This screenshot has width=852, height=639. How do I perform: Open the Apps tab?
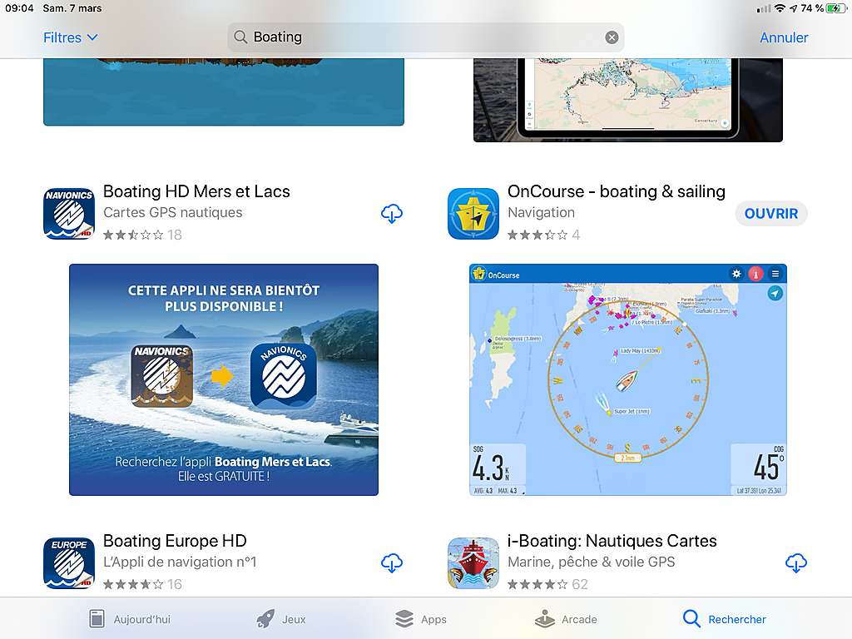420,619
